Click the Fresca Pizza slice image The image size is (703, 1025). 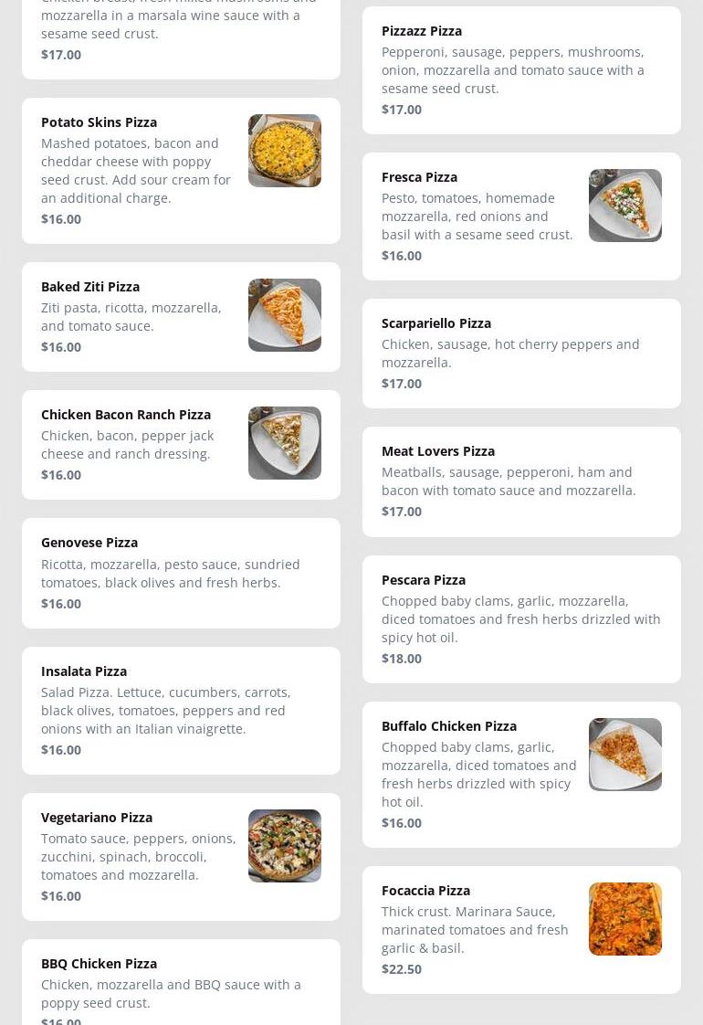624,206
